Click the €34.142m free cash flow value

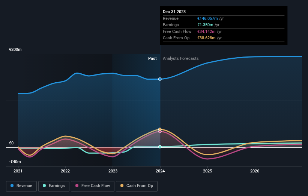pyautogui.click(x=206, y=31)
